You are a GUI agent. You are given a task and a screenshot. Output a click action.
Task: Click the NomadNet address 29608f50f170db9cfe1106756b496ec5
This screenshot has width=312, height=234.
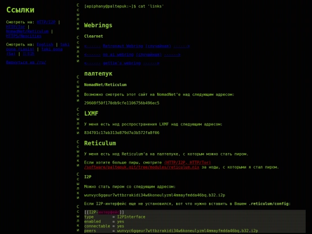(x=122, y=103)
